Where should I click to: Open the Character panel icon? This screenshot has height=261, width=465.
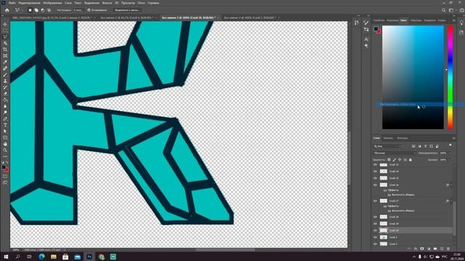coord(366,39)
